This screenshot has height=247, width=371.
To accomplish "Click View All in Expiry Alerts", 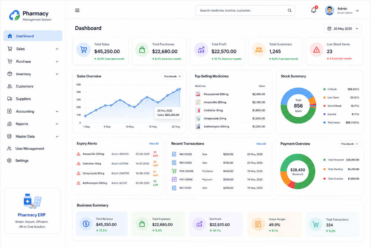I will point(154,144).
